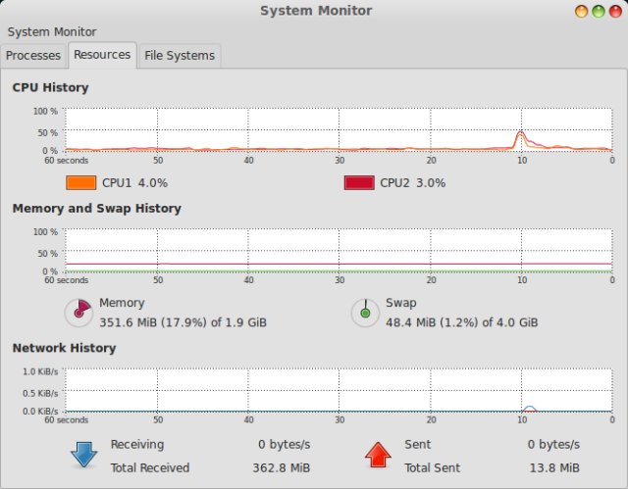
Task: Close System Monitor with the red button
Action: pos(614,12)
